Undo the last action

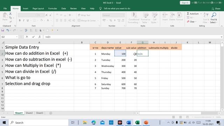[x=8, y=30]
